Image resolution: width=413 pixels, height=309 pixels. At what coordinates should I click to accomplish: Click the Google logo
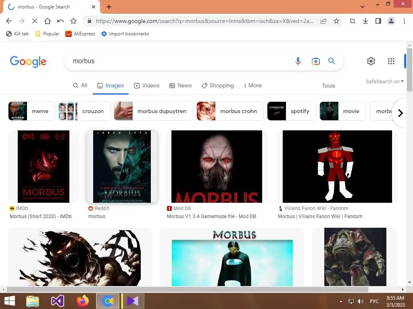pos(28,62)
